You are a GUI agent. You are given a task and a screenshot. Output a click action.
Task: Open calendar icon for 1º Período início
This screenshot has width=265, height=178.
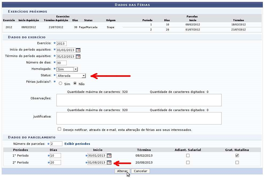[109, 156]
